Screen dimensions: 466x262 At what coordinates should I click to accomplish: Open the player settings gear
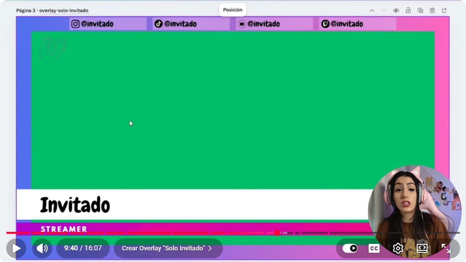pos(398,248)
